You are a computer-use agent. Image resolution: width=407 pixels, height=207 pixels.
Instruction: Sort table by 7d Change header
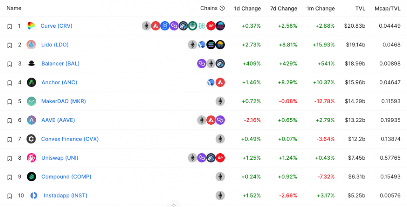pyautogui.click(x=284, y=9)
